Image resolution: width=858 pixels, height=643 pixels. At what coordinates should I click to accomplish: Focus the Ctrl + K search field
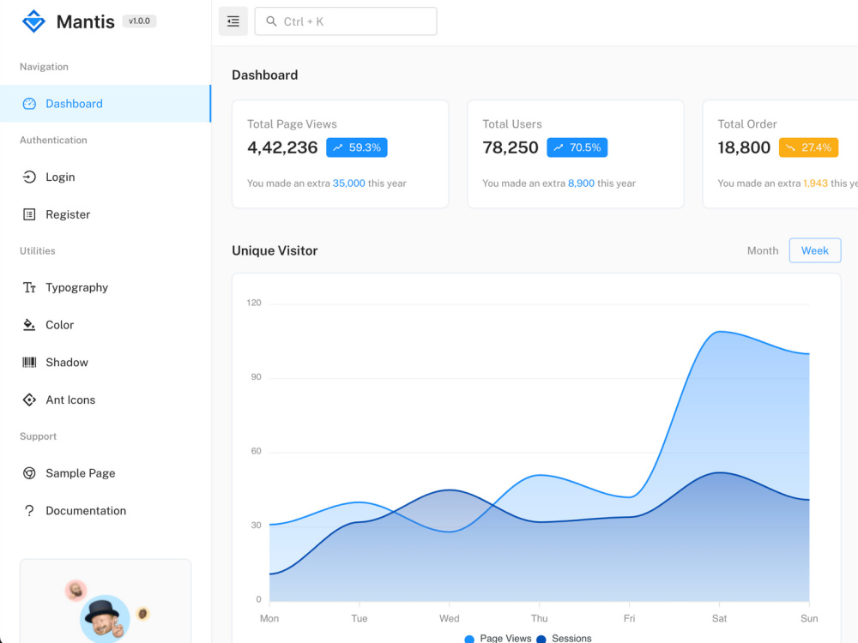[346, 21]
